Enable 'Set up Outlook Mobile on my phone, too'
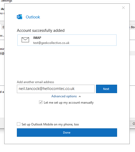The height and width of the screenshot is (152, 135). (x=18, y=124)
